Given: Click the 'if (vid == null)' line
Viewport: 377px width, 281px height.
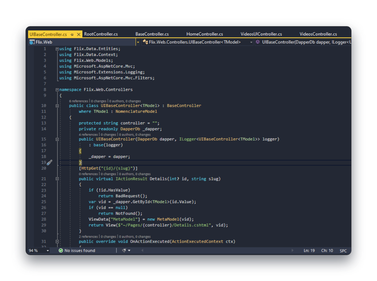Looking at the screenshot, I should pos(108,207).
